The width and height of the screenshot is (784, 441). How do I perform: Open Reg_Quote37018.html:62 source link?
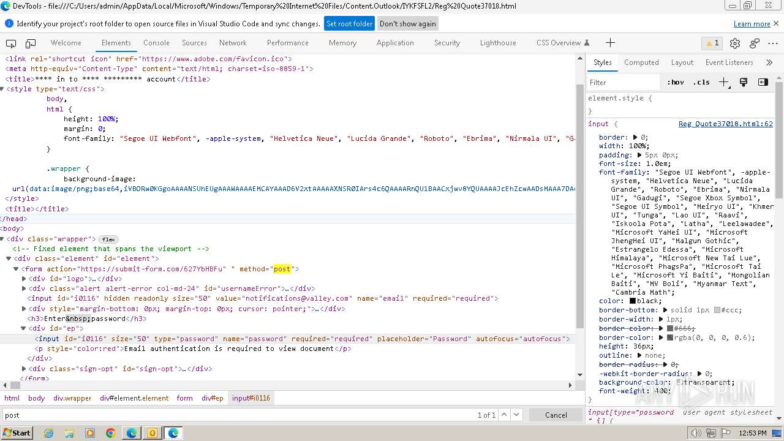point(725,124)
